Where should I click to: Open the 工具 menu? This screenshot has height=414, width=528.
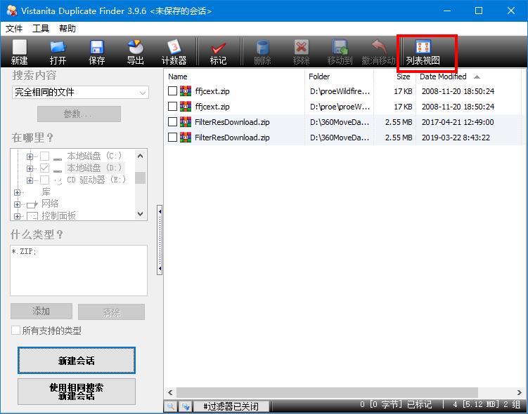(41, 29)
